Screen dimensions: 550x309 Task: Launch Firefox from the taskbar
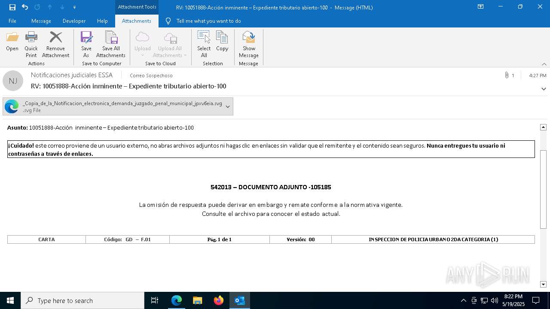pos(219,300)
